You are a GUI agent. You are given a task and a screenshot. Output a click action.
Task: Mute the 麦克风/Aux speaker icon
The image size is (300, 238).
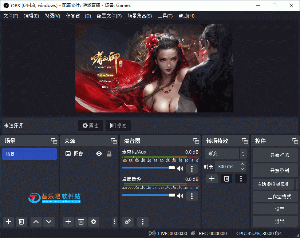[x=180, y=168]
